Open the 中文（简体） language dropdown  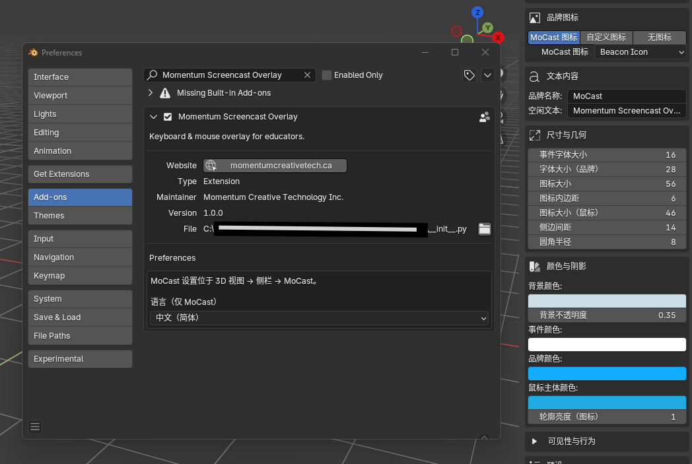pos(320,317)
